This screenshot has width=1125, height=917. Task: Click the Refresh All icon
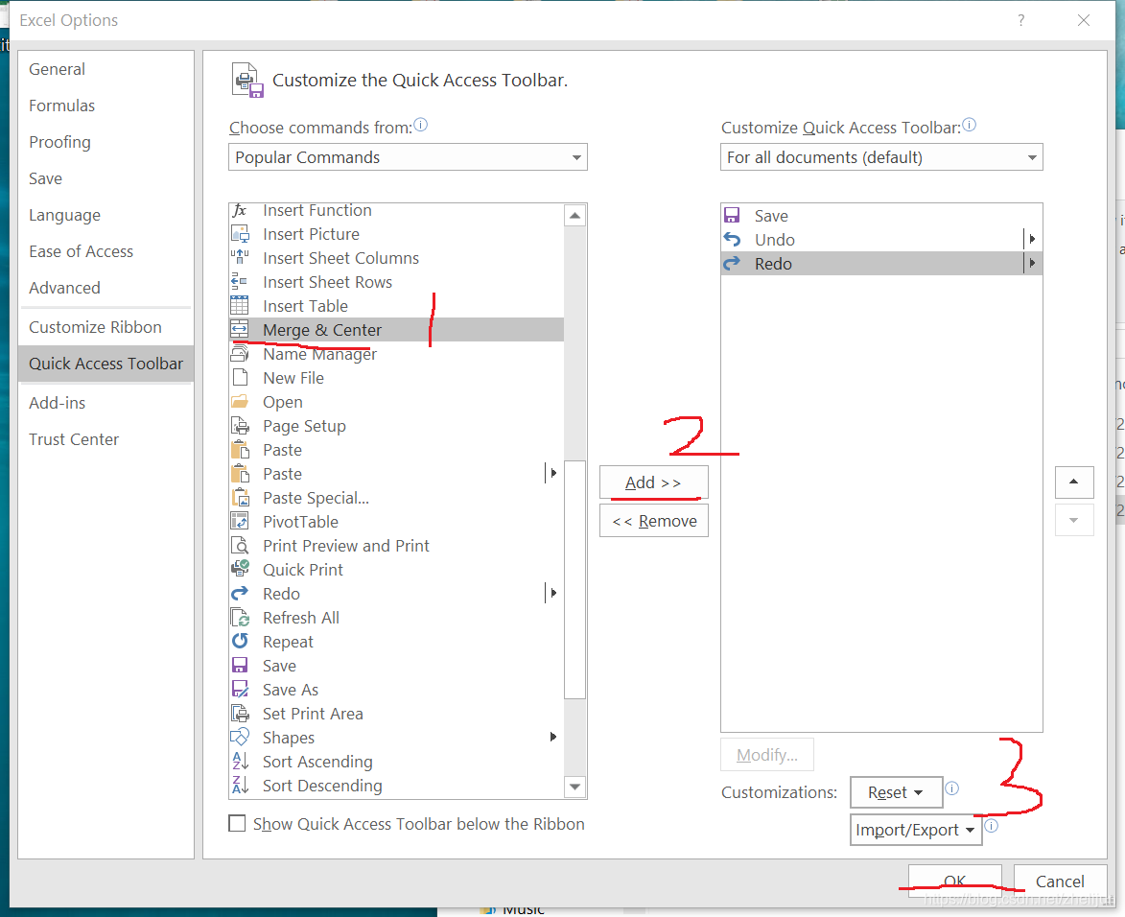point(240,617)
